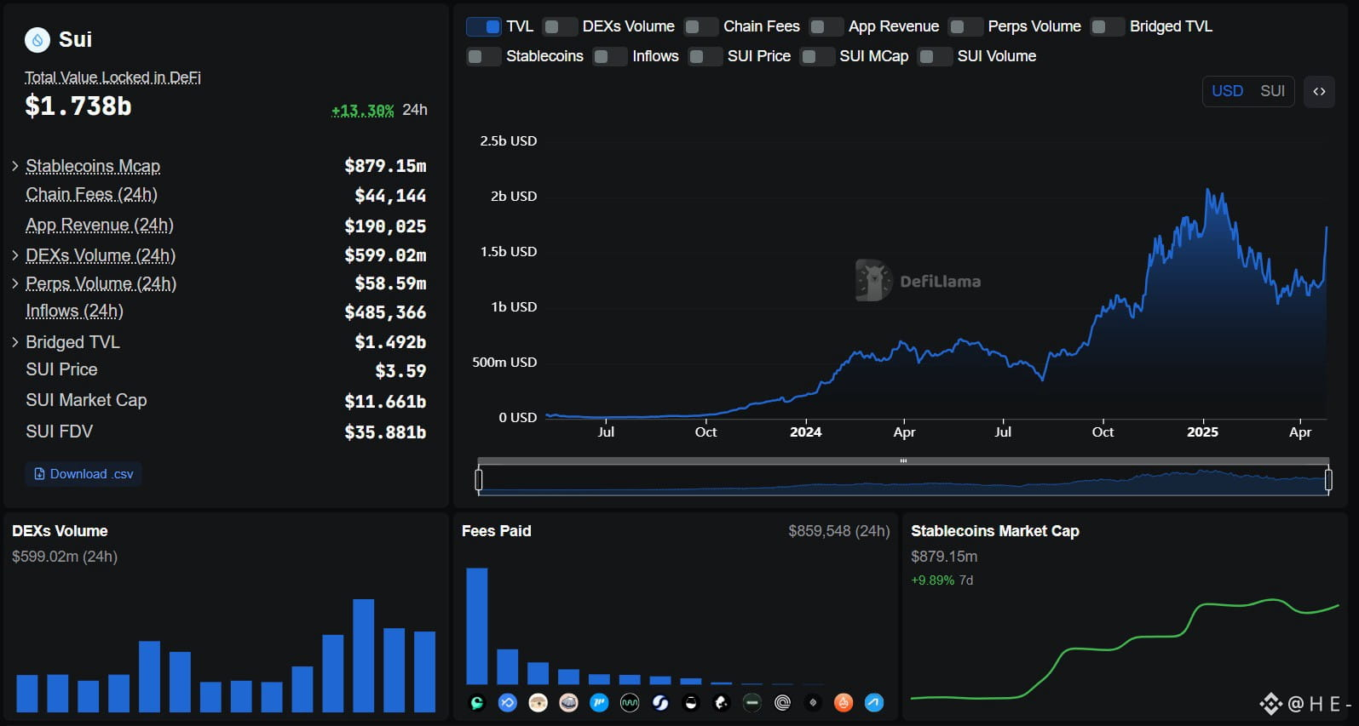The image size is (1359, 726).
Task: Click the left handle of chart range slider
Action: (479, 480)
